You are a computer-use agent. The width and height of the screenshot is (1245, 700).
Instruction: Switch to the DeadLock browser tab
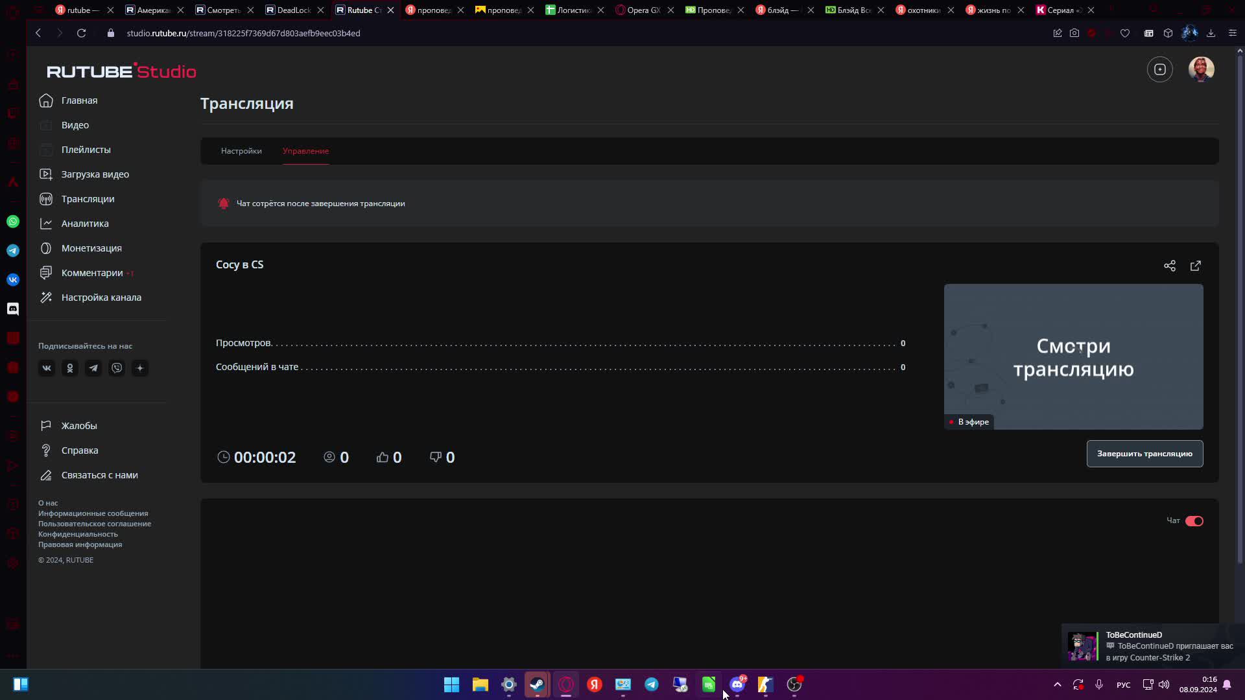pos(294,10)
